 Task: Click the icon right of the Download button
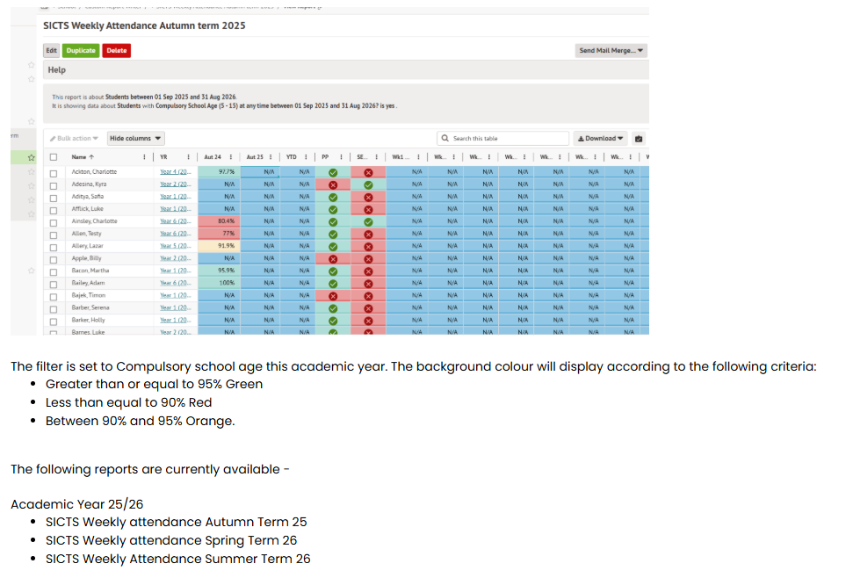[639, 139]
